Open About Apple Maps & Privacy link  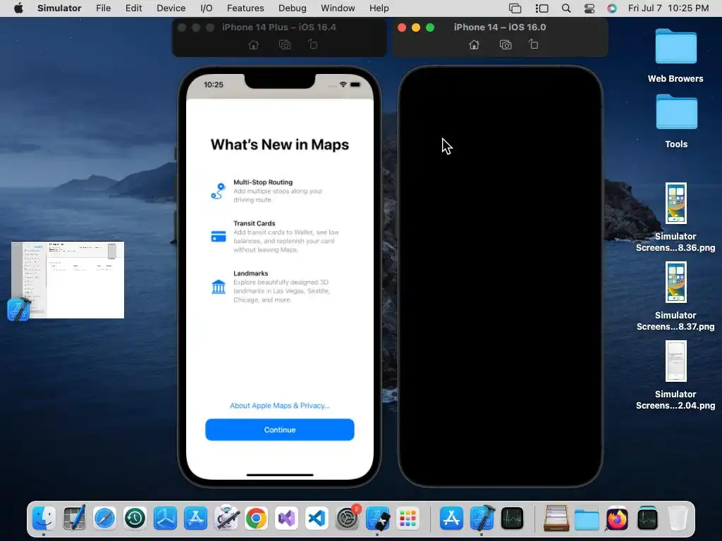tap(279, 406)
